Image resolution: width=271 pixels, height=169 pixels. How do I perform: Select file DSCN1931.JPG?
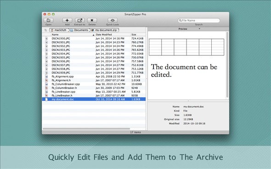94,42
